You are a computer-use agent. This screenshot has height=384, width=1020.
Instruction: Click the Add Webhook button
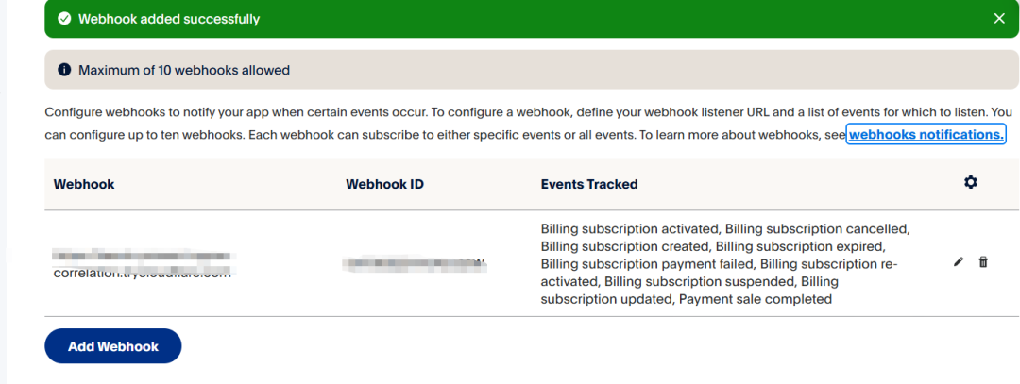tap(112, 346)
